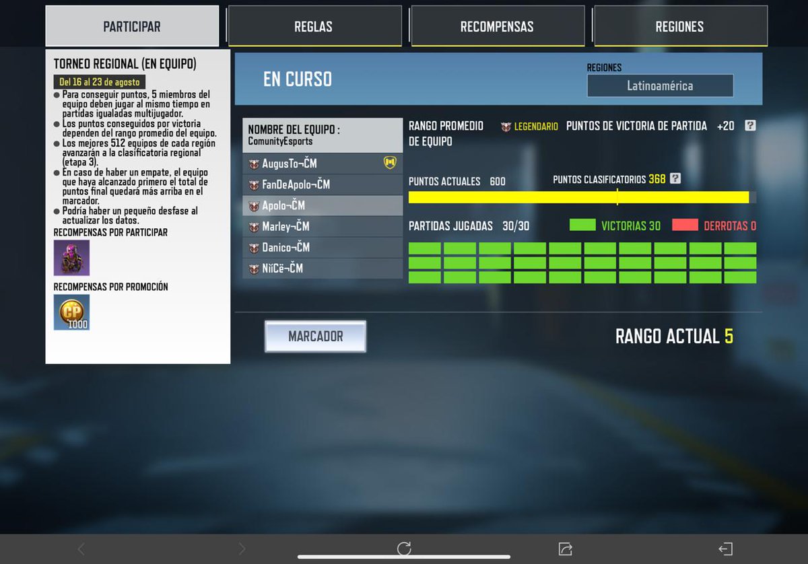Select team member Apolo¬ČM
The height and width of the screenshot is (564, 808).
click(x=323, y=205)
